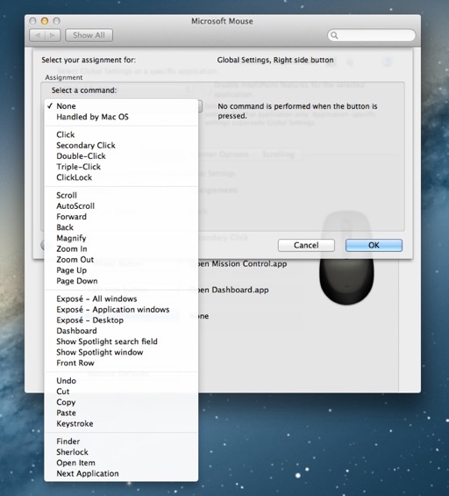Confirm with the OK button
This screenshot has width=449, height=496.
[374, 246]
